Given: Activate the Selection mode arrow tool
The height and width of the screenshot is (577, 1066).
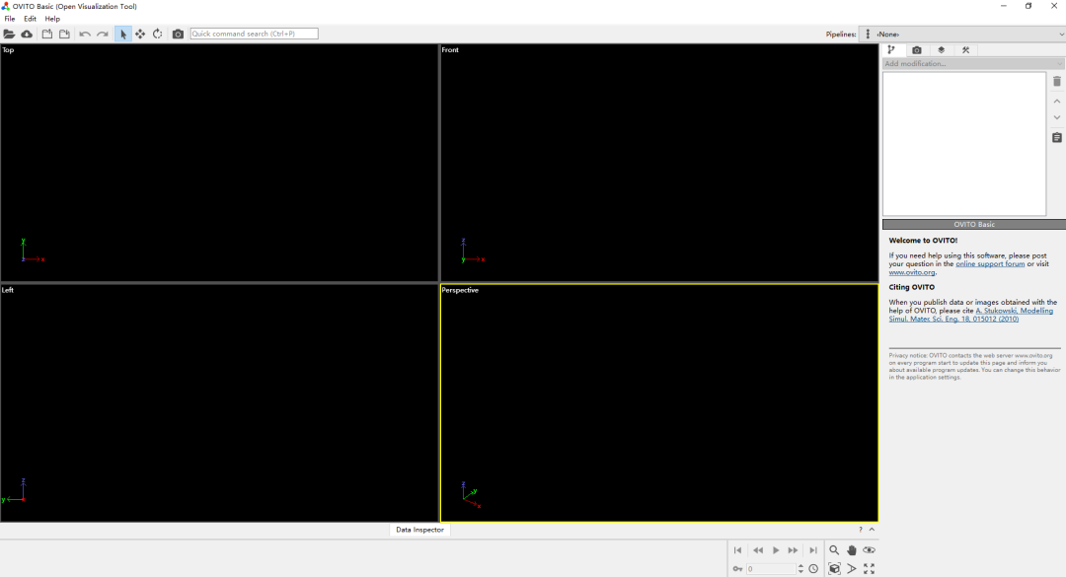Looking at the screenshot, I should tap(123, 34).
